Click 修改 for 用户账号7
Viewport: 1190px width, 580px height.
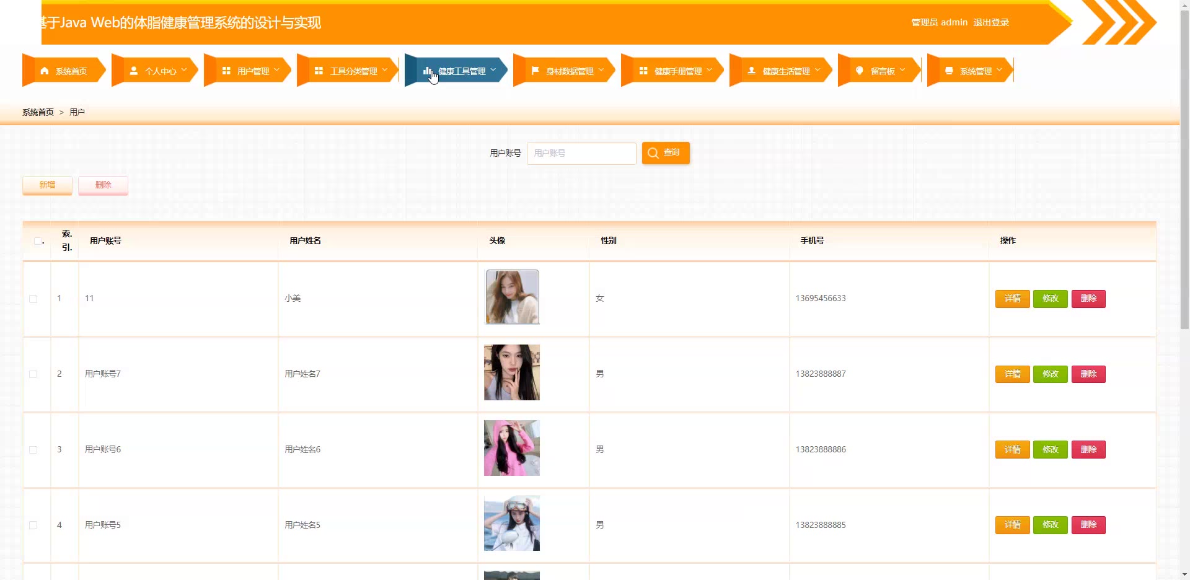click(x=1050, y=374)
